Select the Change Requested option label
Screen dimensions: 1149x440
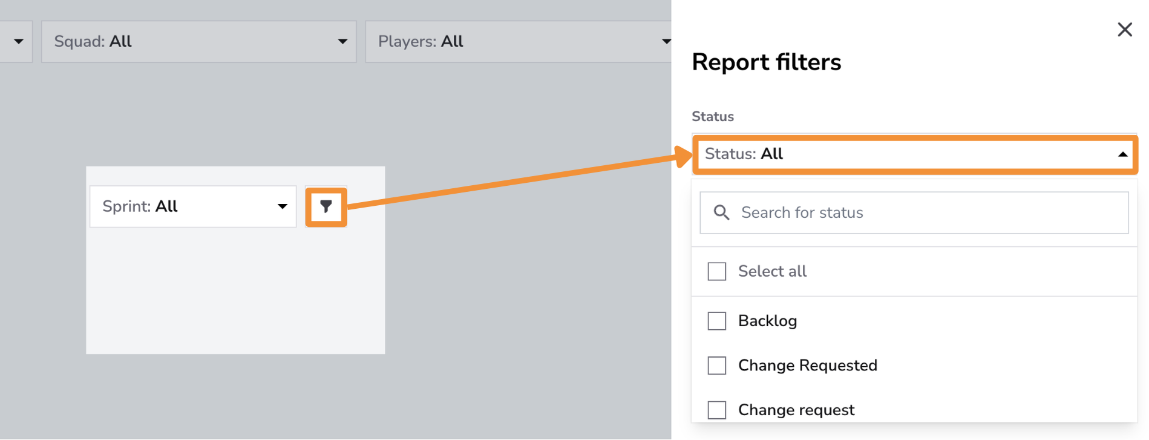(x=807, y=366)
